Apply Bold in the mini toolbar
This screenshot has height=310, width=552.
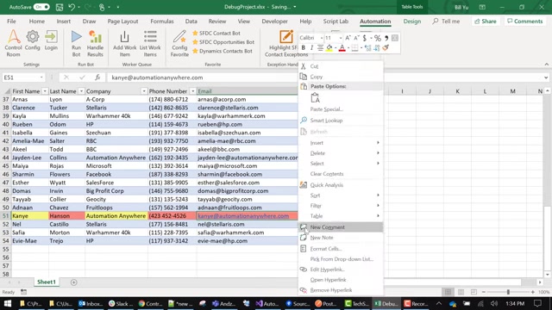303,47
